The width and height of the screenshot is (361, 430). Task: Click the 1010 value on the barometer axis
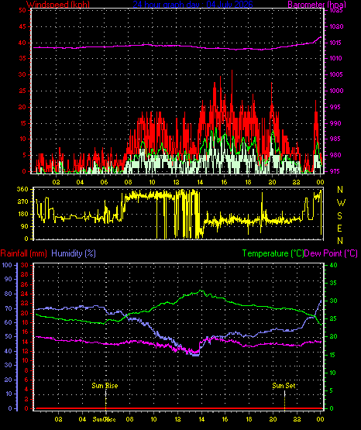click(x=336, y=58)
